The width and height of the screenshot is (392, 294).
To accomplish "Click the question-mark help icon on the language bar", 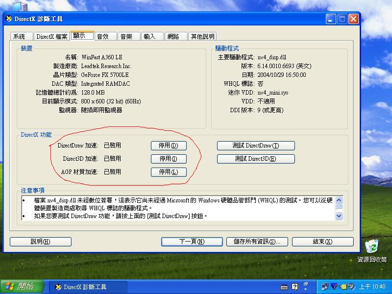I will click(295, 287).
